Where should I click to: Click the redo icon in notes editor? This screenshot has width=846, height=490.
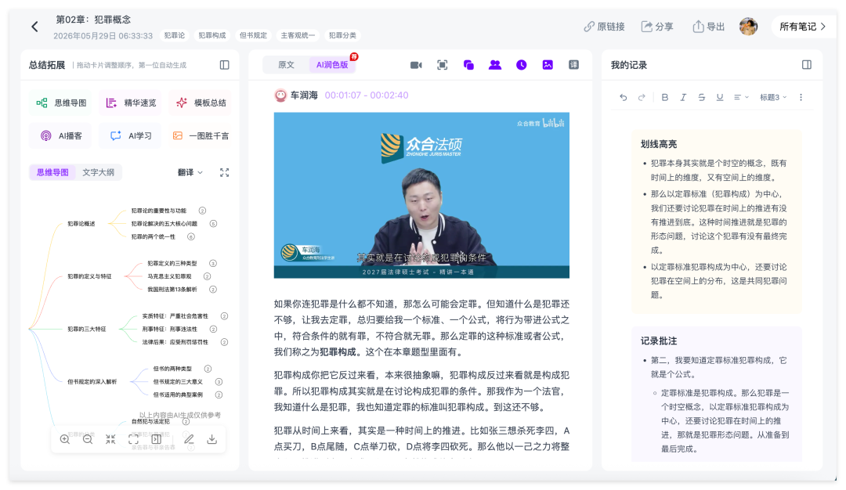[x=642, y=98]
